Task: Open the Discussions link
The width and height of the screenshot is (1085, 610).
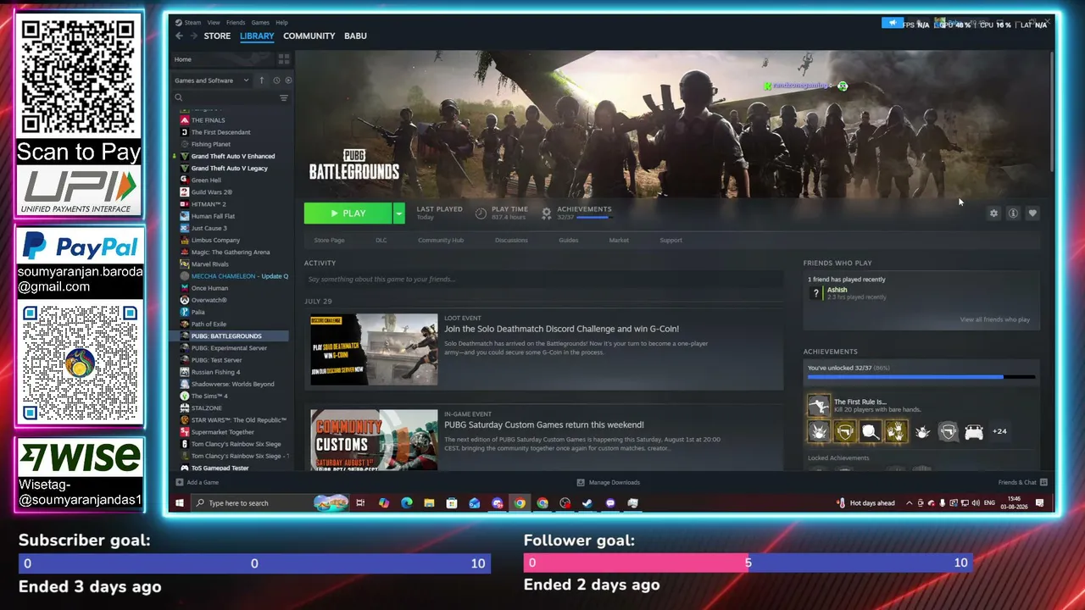Action: click(x=511, y=240)
